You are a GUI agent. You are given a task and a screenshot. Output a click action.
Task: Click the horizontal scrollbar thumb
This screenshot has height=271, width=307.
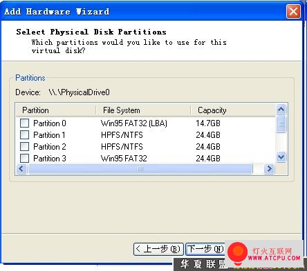pyautogui.click(x=140, y=169)
